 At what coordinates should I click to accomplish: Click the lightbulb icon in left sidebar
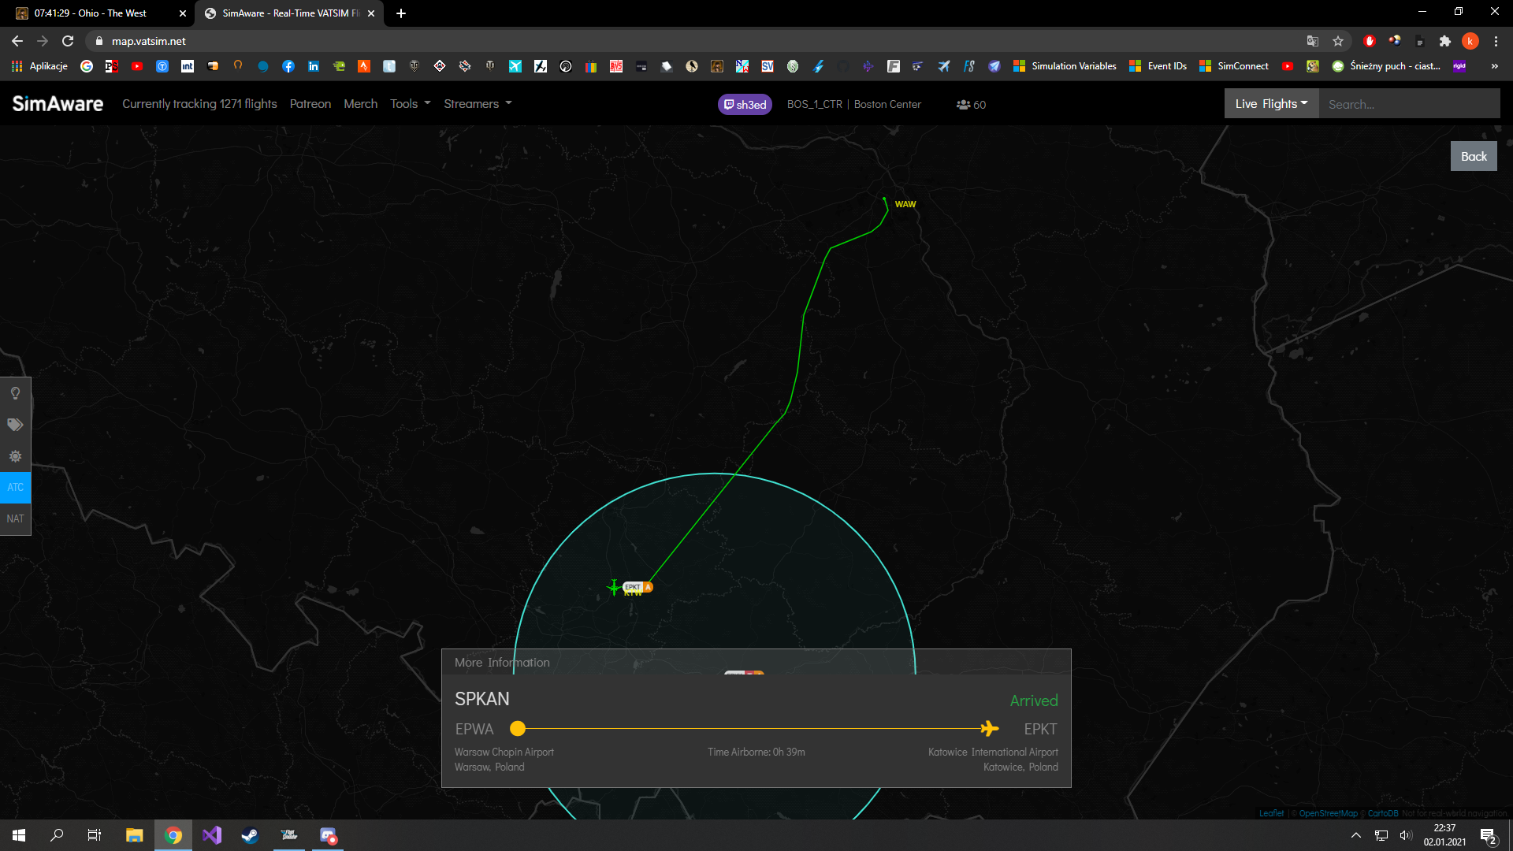pyautogui.click(x=15, y=393)
